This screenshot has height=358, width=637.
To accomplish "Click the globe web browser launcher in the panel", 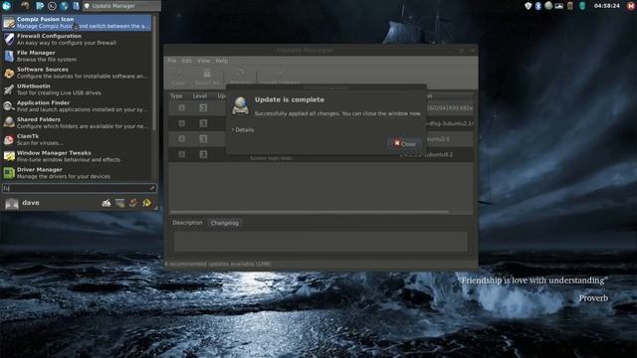I will [64, 6].
